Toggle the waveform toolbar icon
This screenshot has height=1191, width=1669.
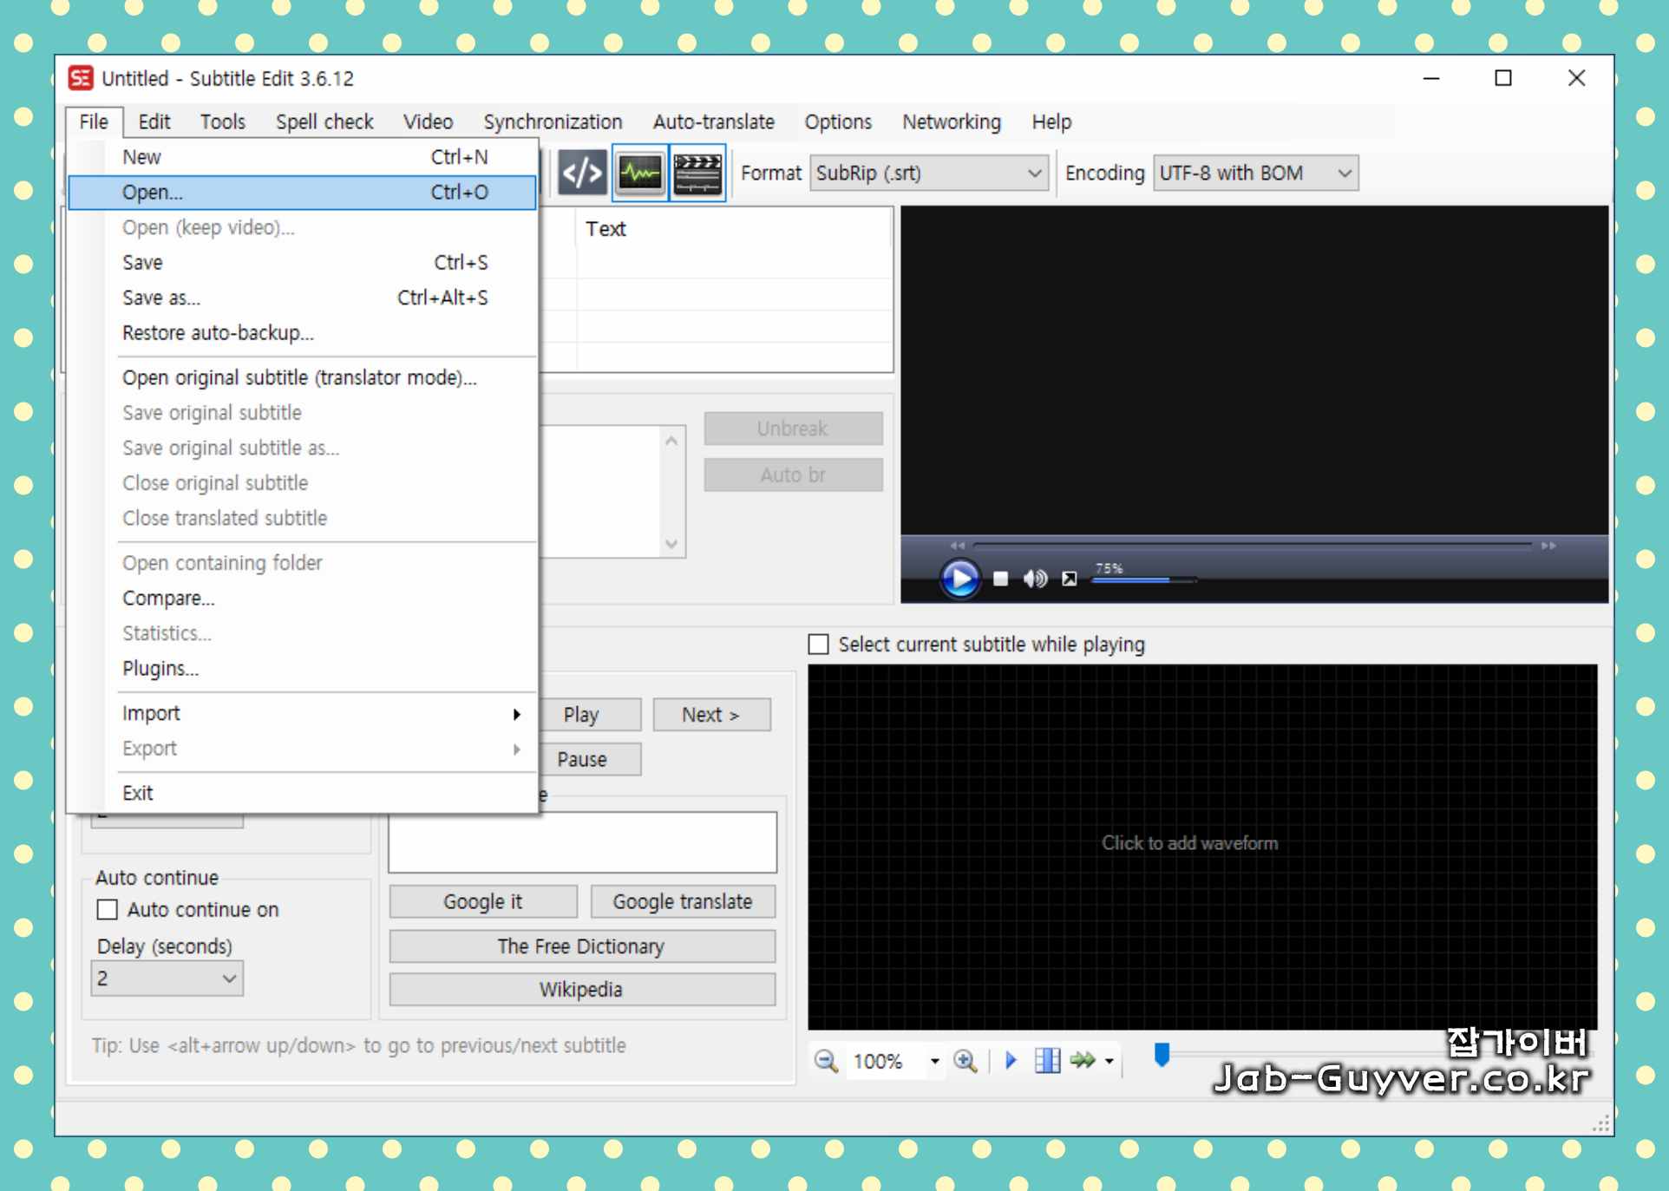640,173
